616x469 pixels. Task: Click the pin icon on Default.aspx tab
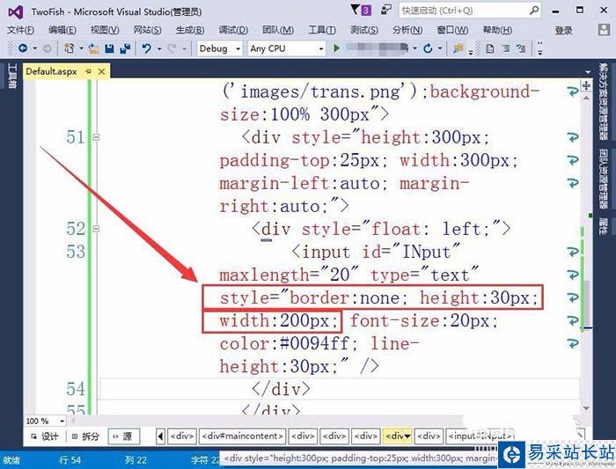tap(89, 71)
